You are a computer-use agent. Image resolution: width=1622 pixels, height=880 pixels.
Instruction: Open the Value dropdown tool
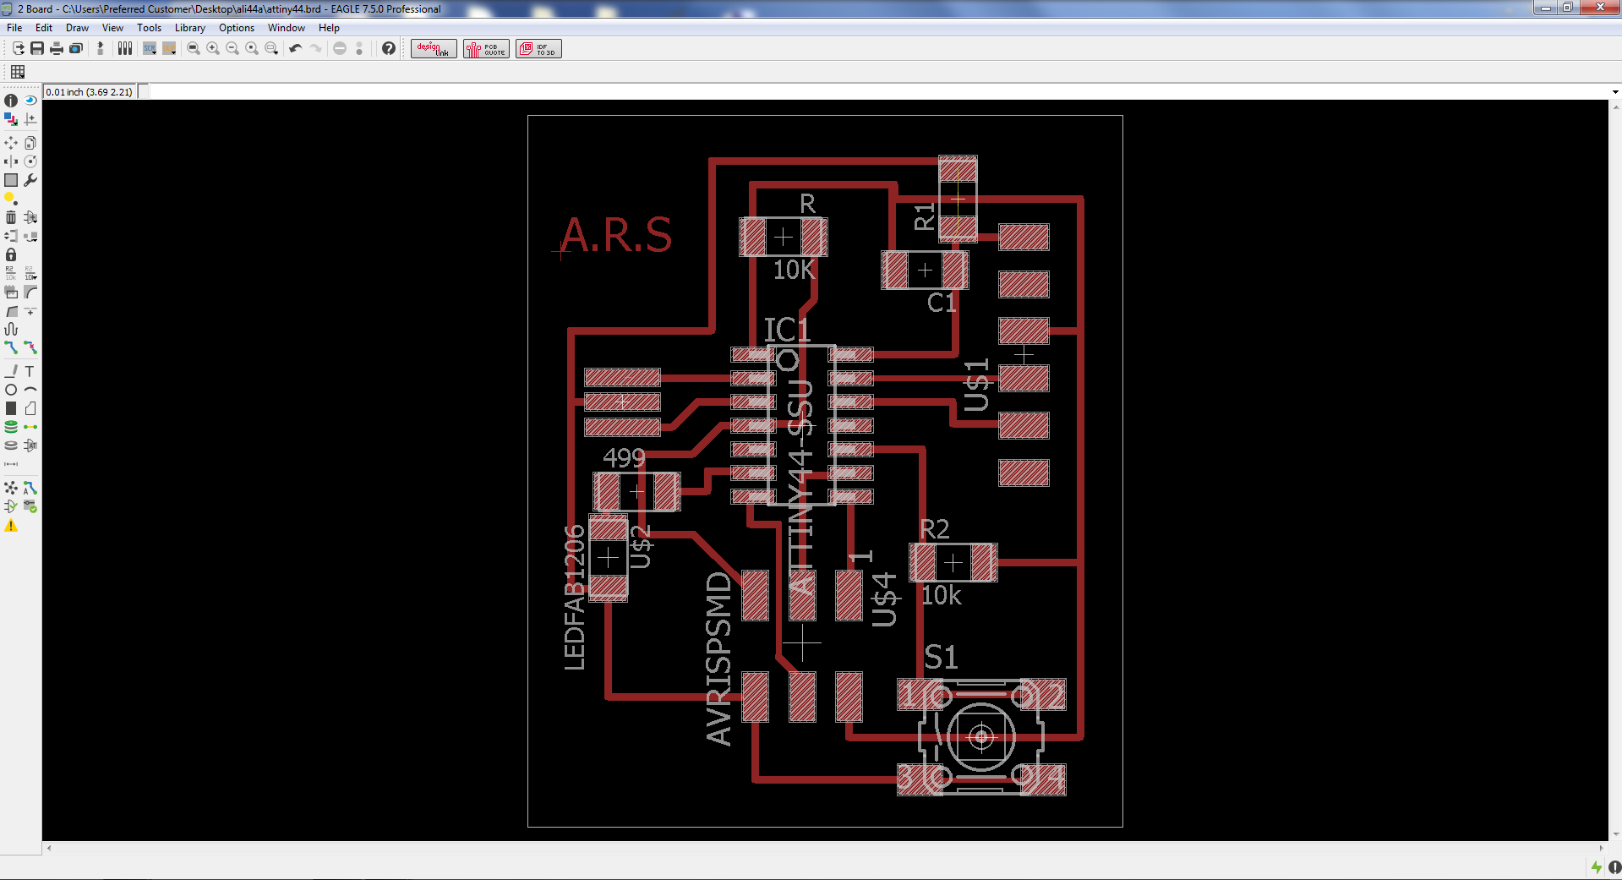coord(30,273)
